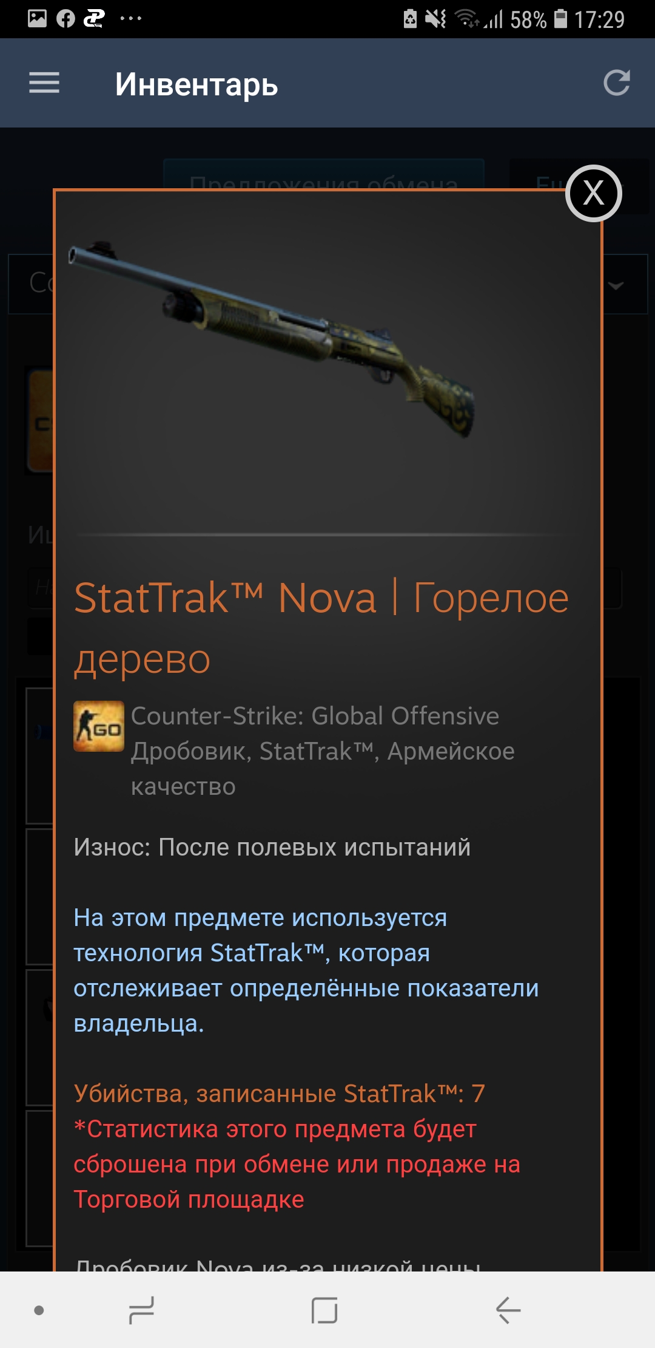Tap the Инвентарь header title
655x1348 pixels.
point(196,84)
